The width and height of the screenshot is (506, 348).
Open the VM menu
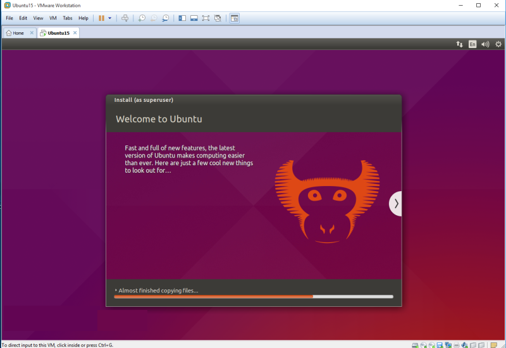point(52,18)
